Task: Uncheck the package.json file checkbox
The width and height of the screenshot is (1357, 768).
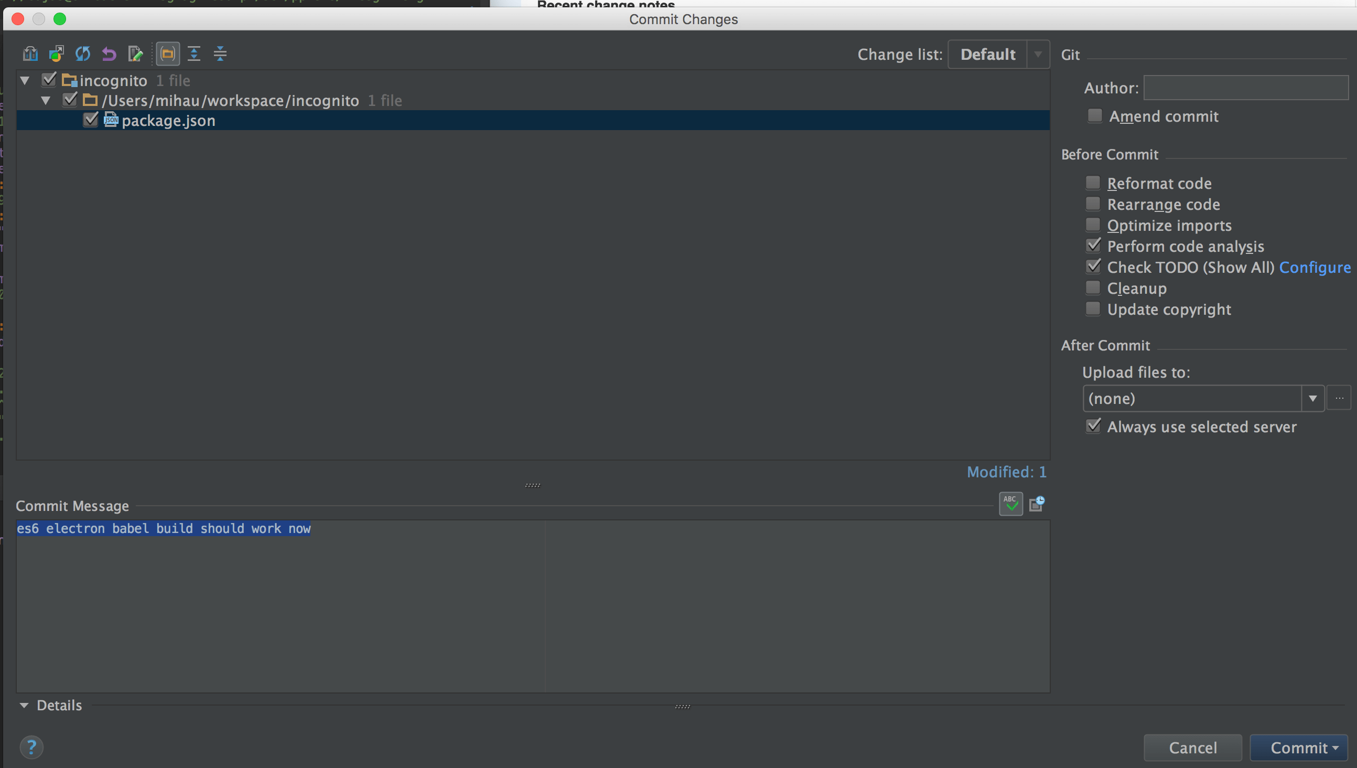Action: (x=91, y=120)
